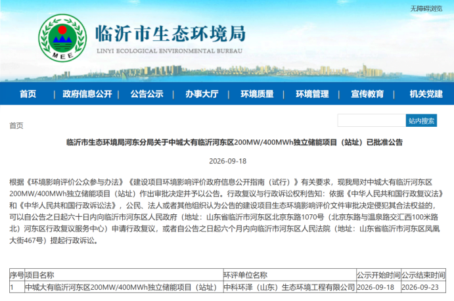The height and width of the screenshot is (301, 454).
Task: Open 宣传教育 menu item
Action: point(367,94)
